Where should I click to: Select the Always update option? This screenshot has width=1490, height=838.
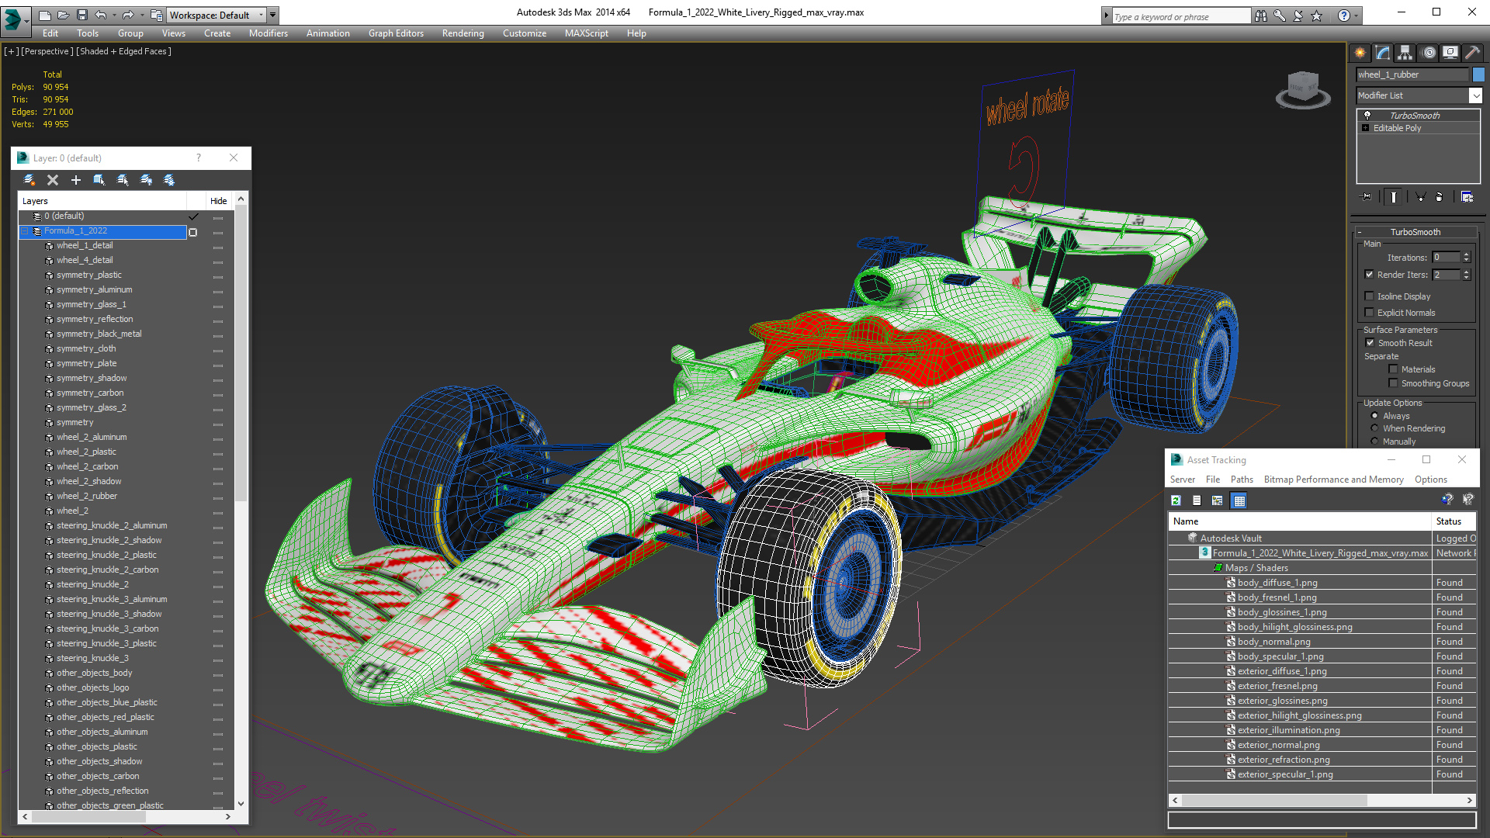click(x=1375, y=416)
